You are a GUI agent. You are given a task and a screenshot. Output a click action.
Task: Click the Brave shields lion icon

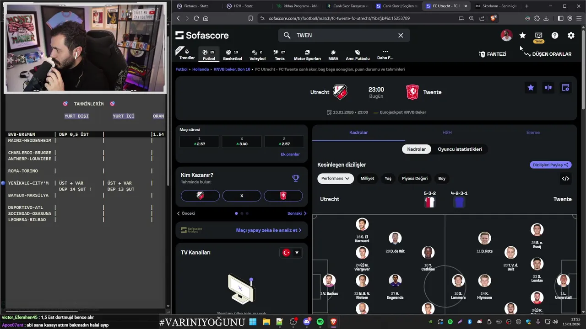[493, 18]
